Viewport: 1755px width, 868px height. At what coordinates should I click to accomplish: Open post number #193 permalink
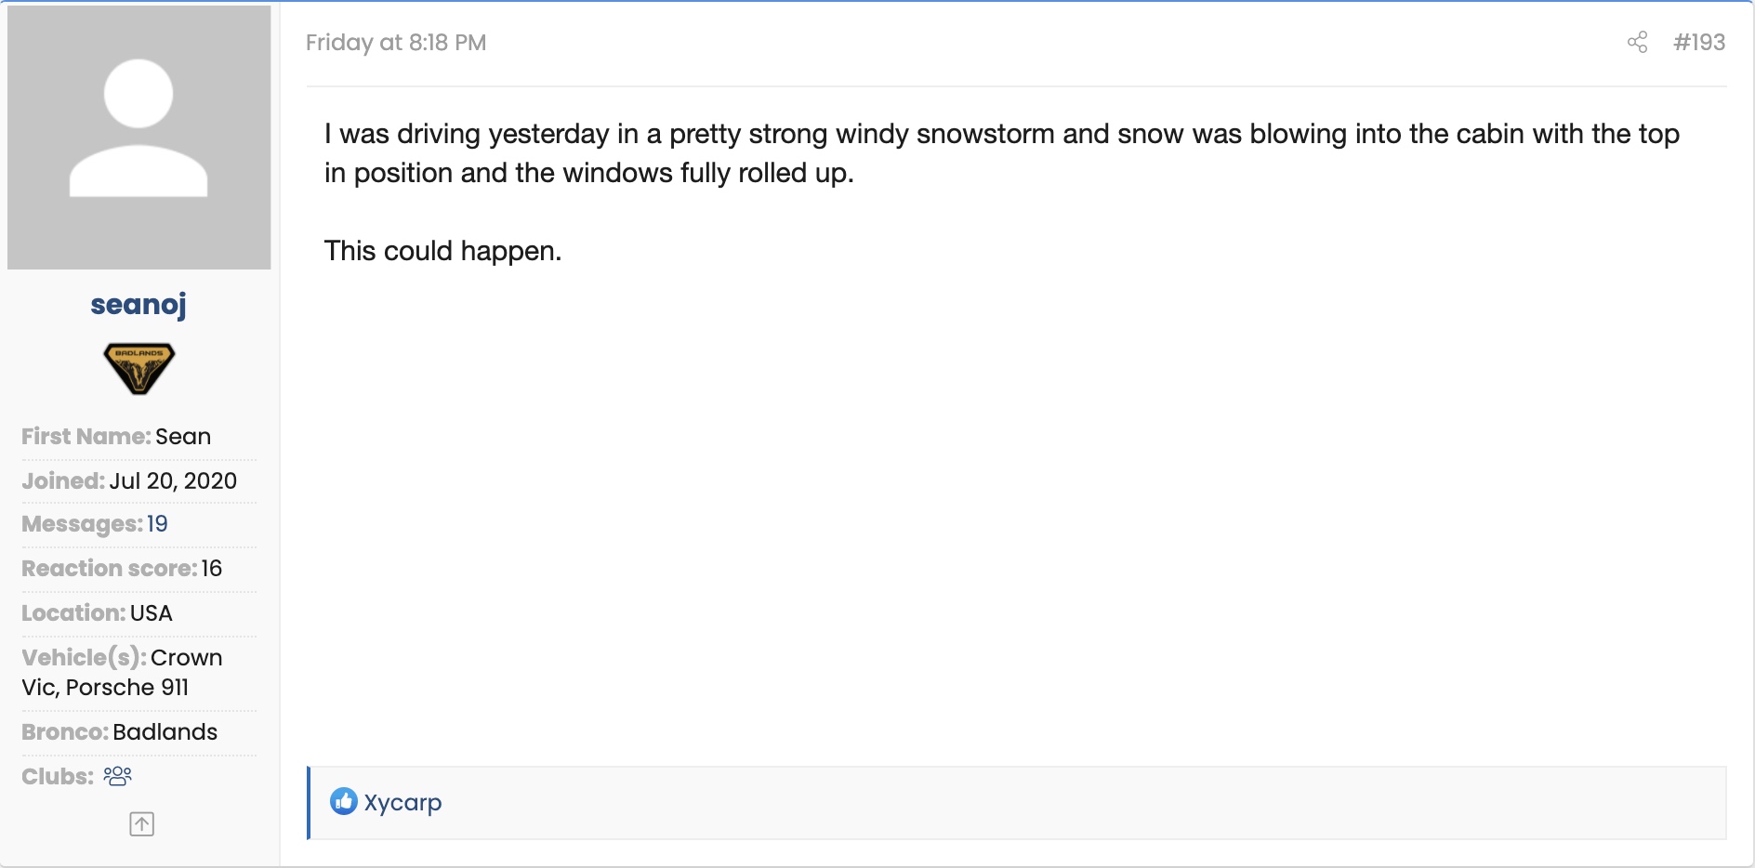coord(1698,43)
